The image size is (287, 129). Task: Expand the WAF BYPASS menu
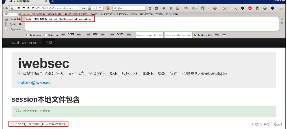coord(108,14)
